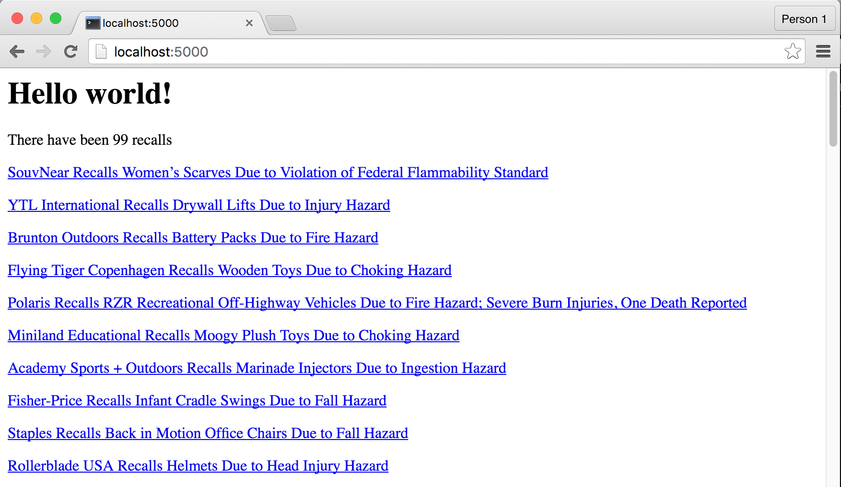Close the localhost:5000 tab
The image size is (841, 487).
pos(249,23)
